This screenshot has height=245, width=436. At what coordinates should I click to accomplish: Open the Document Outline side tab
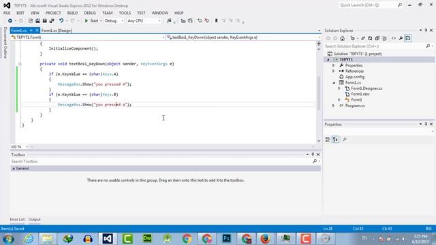tap(5, 43)
